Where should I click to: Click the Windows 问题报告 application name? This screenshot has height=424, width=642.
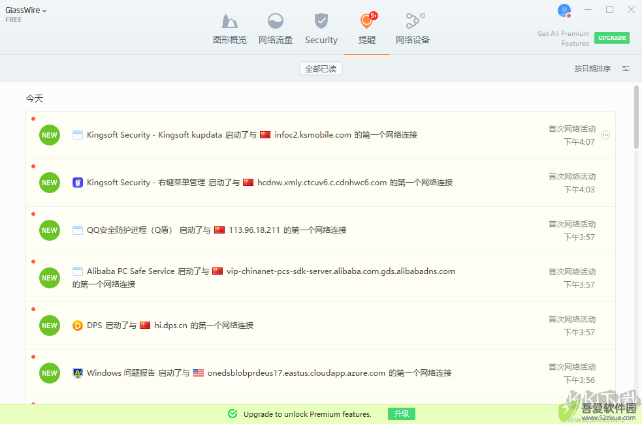(x=121, y=373)
